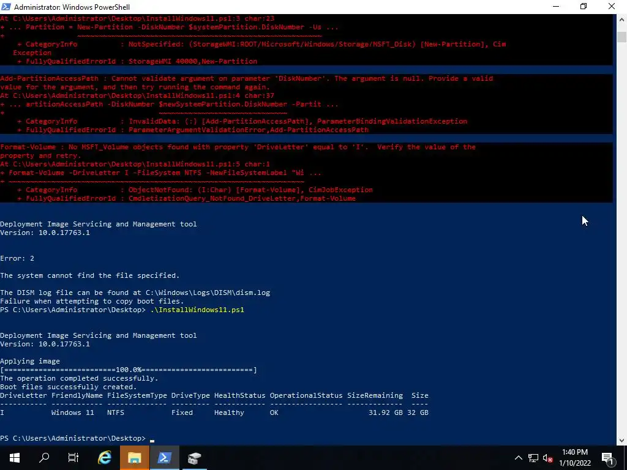
Task: Click 'Failure when attempting to copy boot files.'
Action: [92, 301]
